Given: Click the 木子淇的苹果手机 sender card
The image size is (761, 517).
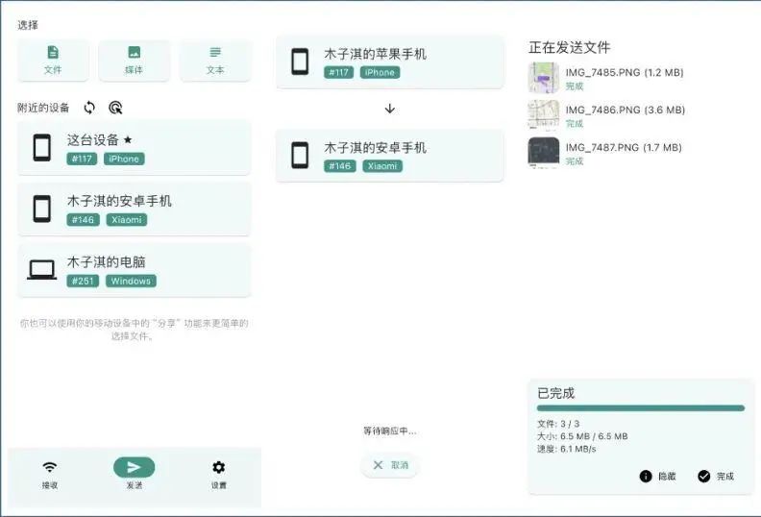Looking at the screenshot, I should (389, 62).
